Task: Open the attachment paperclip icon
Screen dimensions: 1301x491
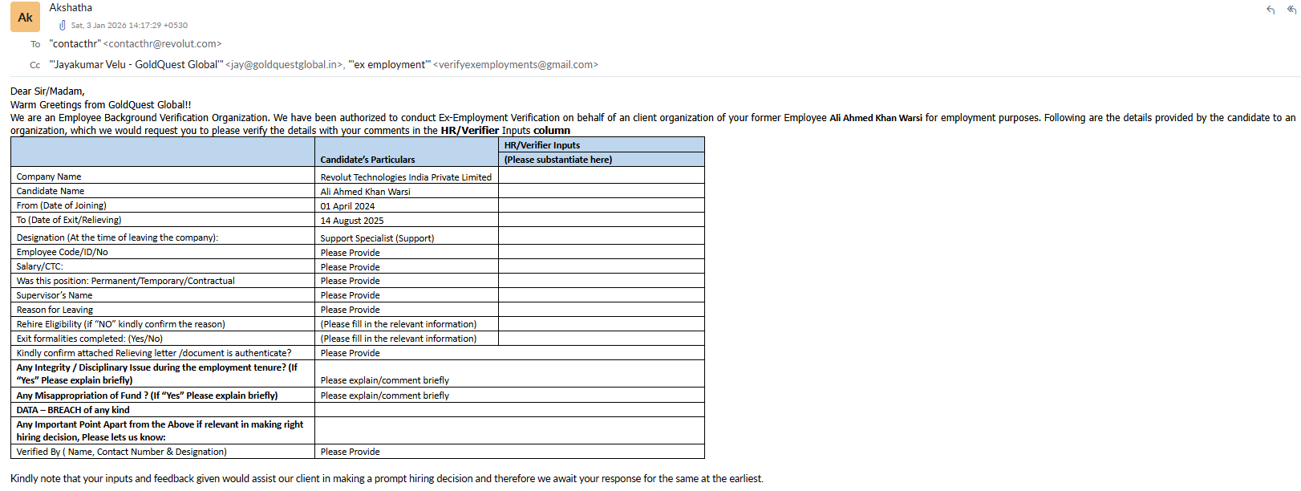Action: 63,25
